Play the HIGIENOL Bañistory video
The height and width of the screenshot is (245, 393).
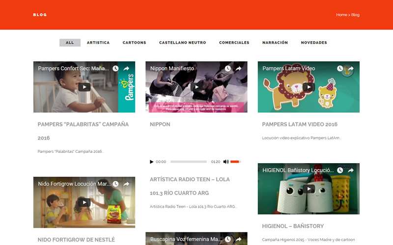pos(309,189)
